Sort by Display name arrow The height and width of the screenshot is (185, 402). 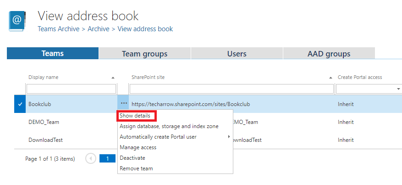(113, 78)
